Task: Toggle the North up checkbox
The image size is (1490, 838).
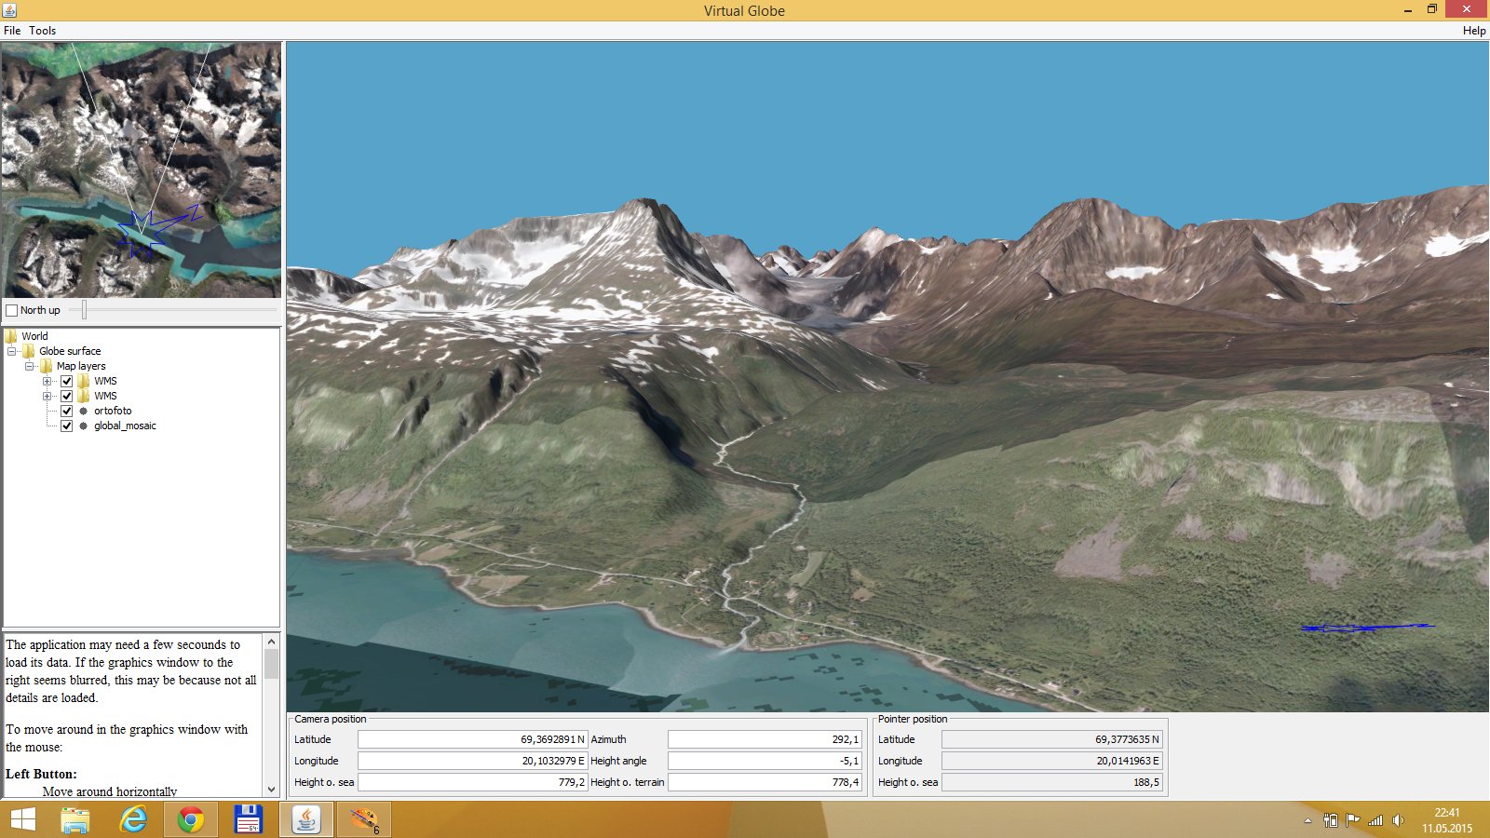Action: (12, 310)
